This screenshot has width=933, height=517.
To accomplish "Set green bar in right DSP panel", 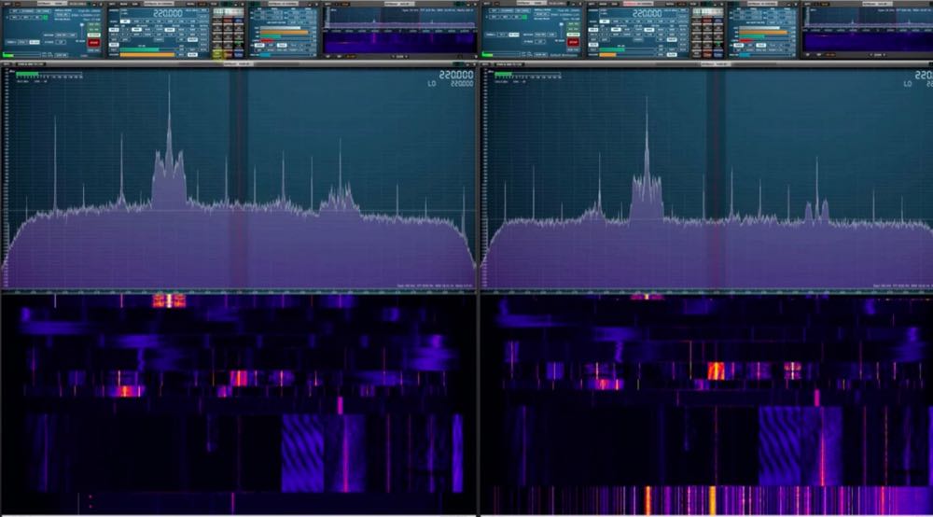I will [751, 37].
